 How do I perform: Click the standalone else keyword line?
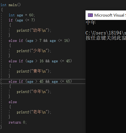(13, 102)
